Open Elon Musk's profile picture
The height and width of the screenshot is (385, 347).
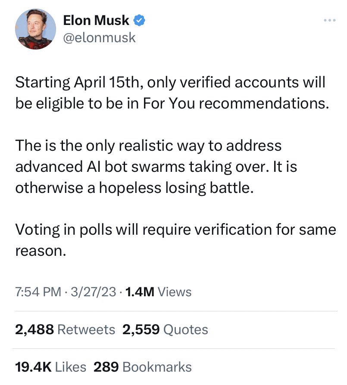[35, 29]
